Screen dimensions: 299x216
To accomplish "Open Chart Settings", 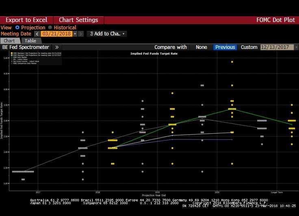I will click(x=78, y=20).
